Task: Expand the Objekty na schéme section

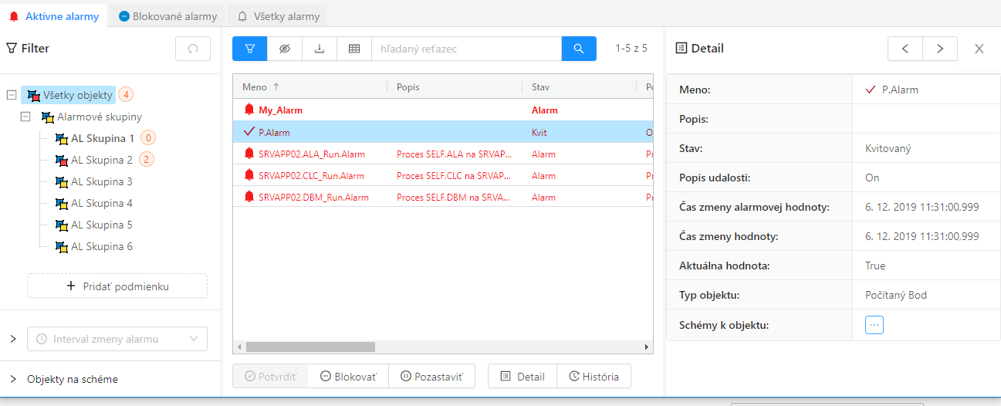Action: (13, 379)
